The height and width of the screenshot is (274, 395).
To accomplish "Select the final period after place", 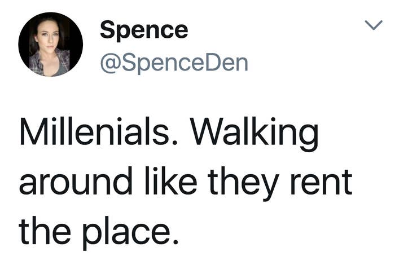I will pyautogui.click(x=175, y=241).
